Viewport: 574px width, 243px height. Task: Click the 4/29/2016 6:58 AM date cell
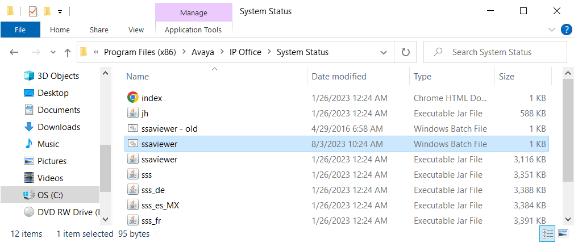pos(347,128)
